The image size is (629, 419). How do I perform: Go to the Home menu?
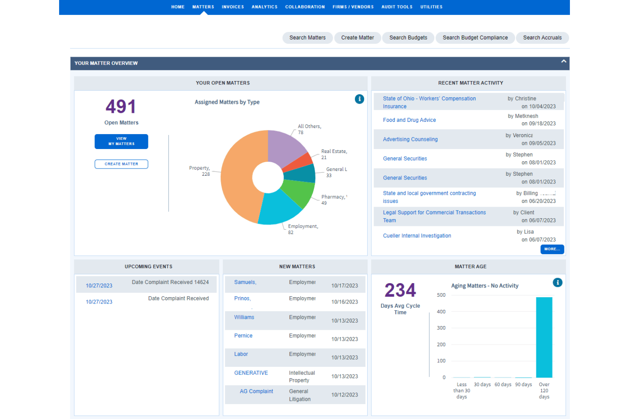(178, 7)
